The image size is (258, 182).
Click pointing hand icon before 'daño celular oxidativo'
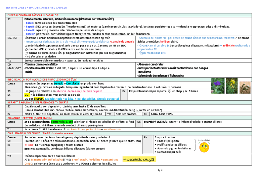pos(26,57)
